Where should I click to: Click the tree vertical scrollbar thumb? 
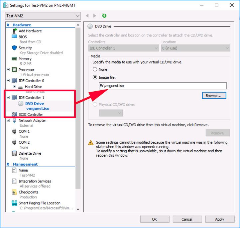[x=78, y=108]
